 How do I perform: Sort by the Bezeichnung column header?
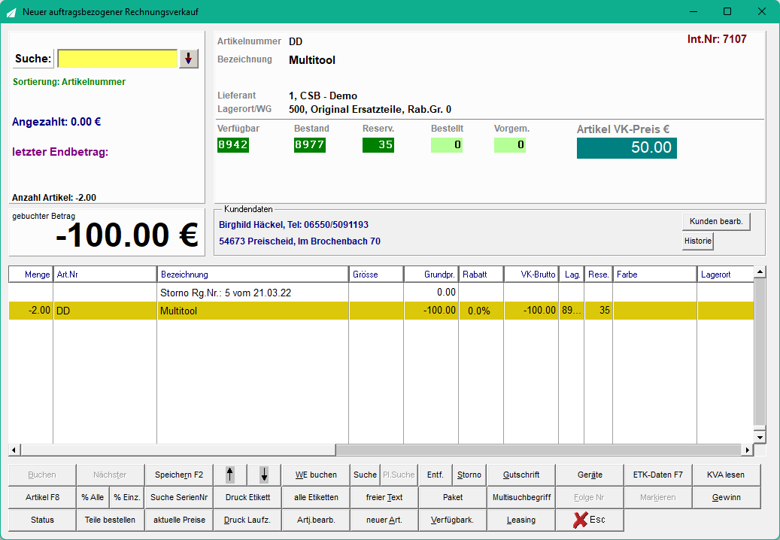[253, 275]
